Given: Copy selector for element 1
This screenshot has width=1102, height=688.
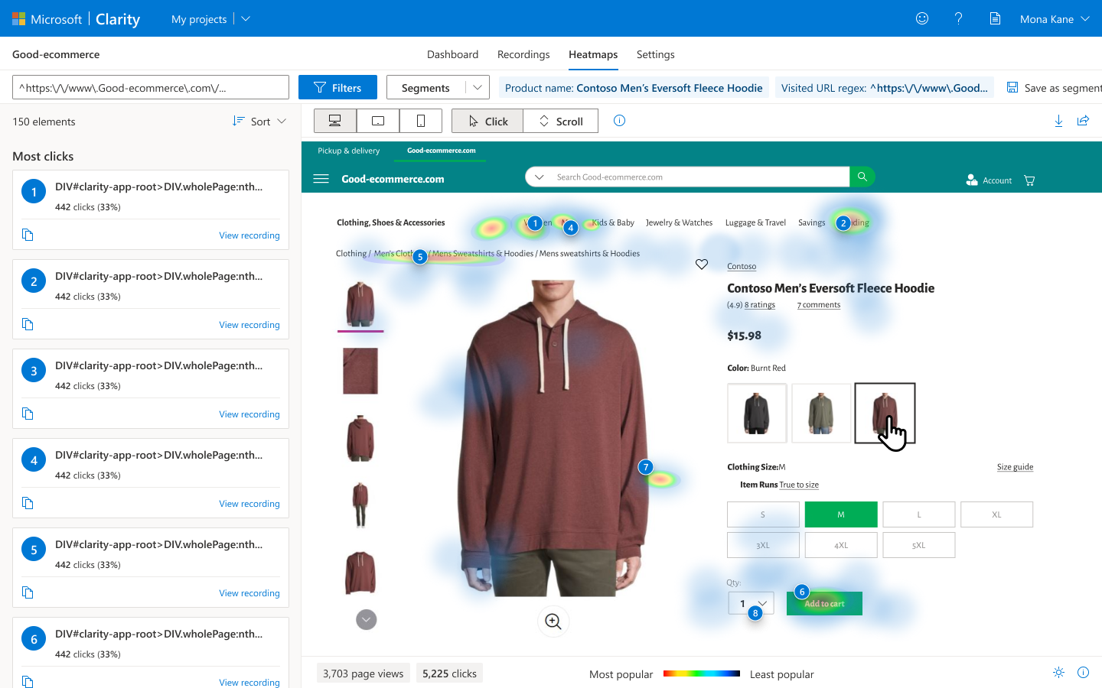Looking at the screenshot, I should (x=28, y=235).
